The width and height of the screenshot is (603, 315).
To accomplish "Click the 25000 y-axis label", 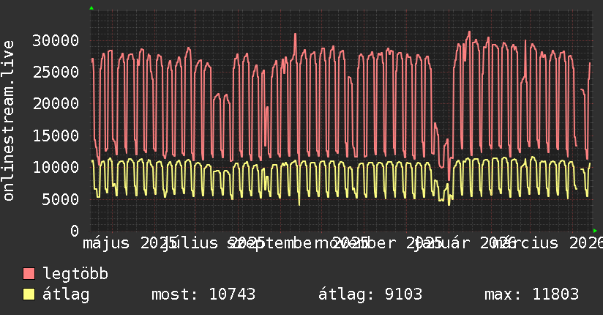I will 56,72.
